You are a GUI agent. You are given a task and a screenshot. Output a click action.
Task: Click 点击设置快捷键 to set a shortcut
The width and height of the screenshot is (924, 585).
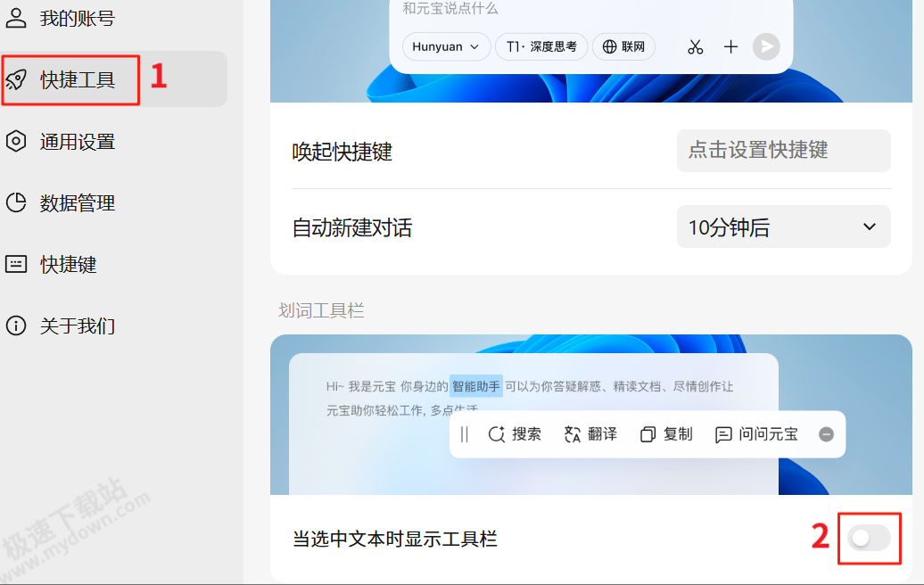click(783, 151)
